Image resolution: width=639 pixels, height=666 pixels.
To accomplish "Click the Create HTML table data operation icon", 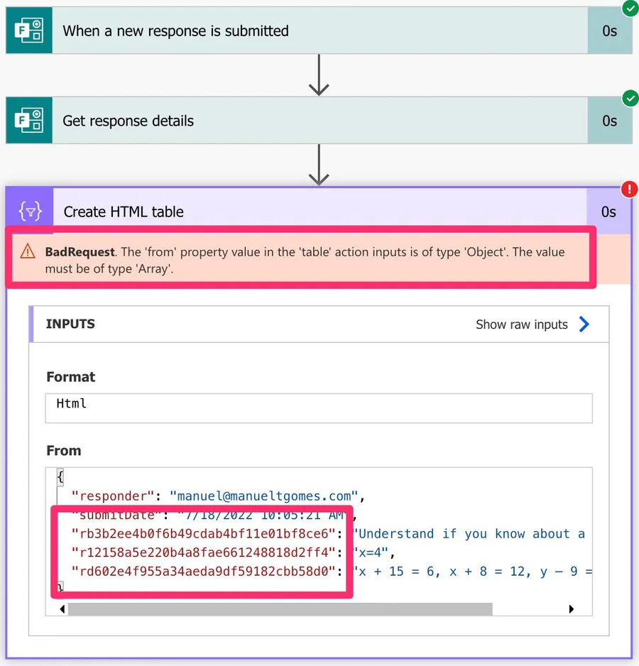I will coord(30,212).
